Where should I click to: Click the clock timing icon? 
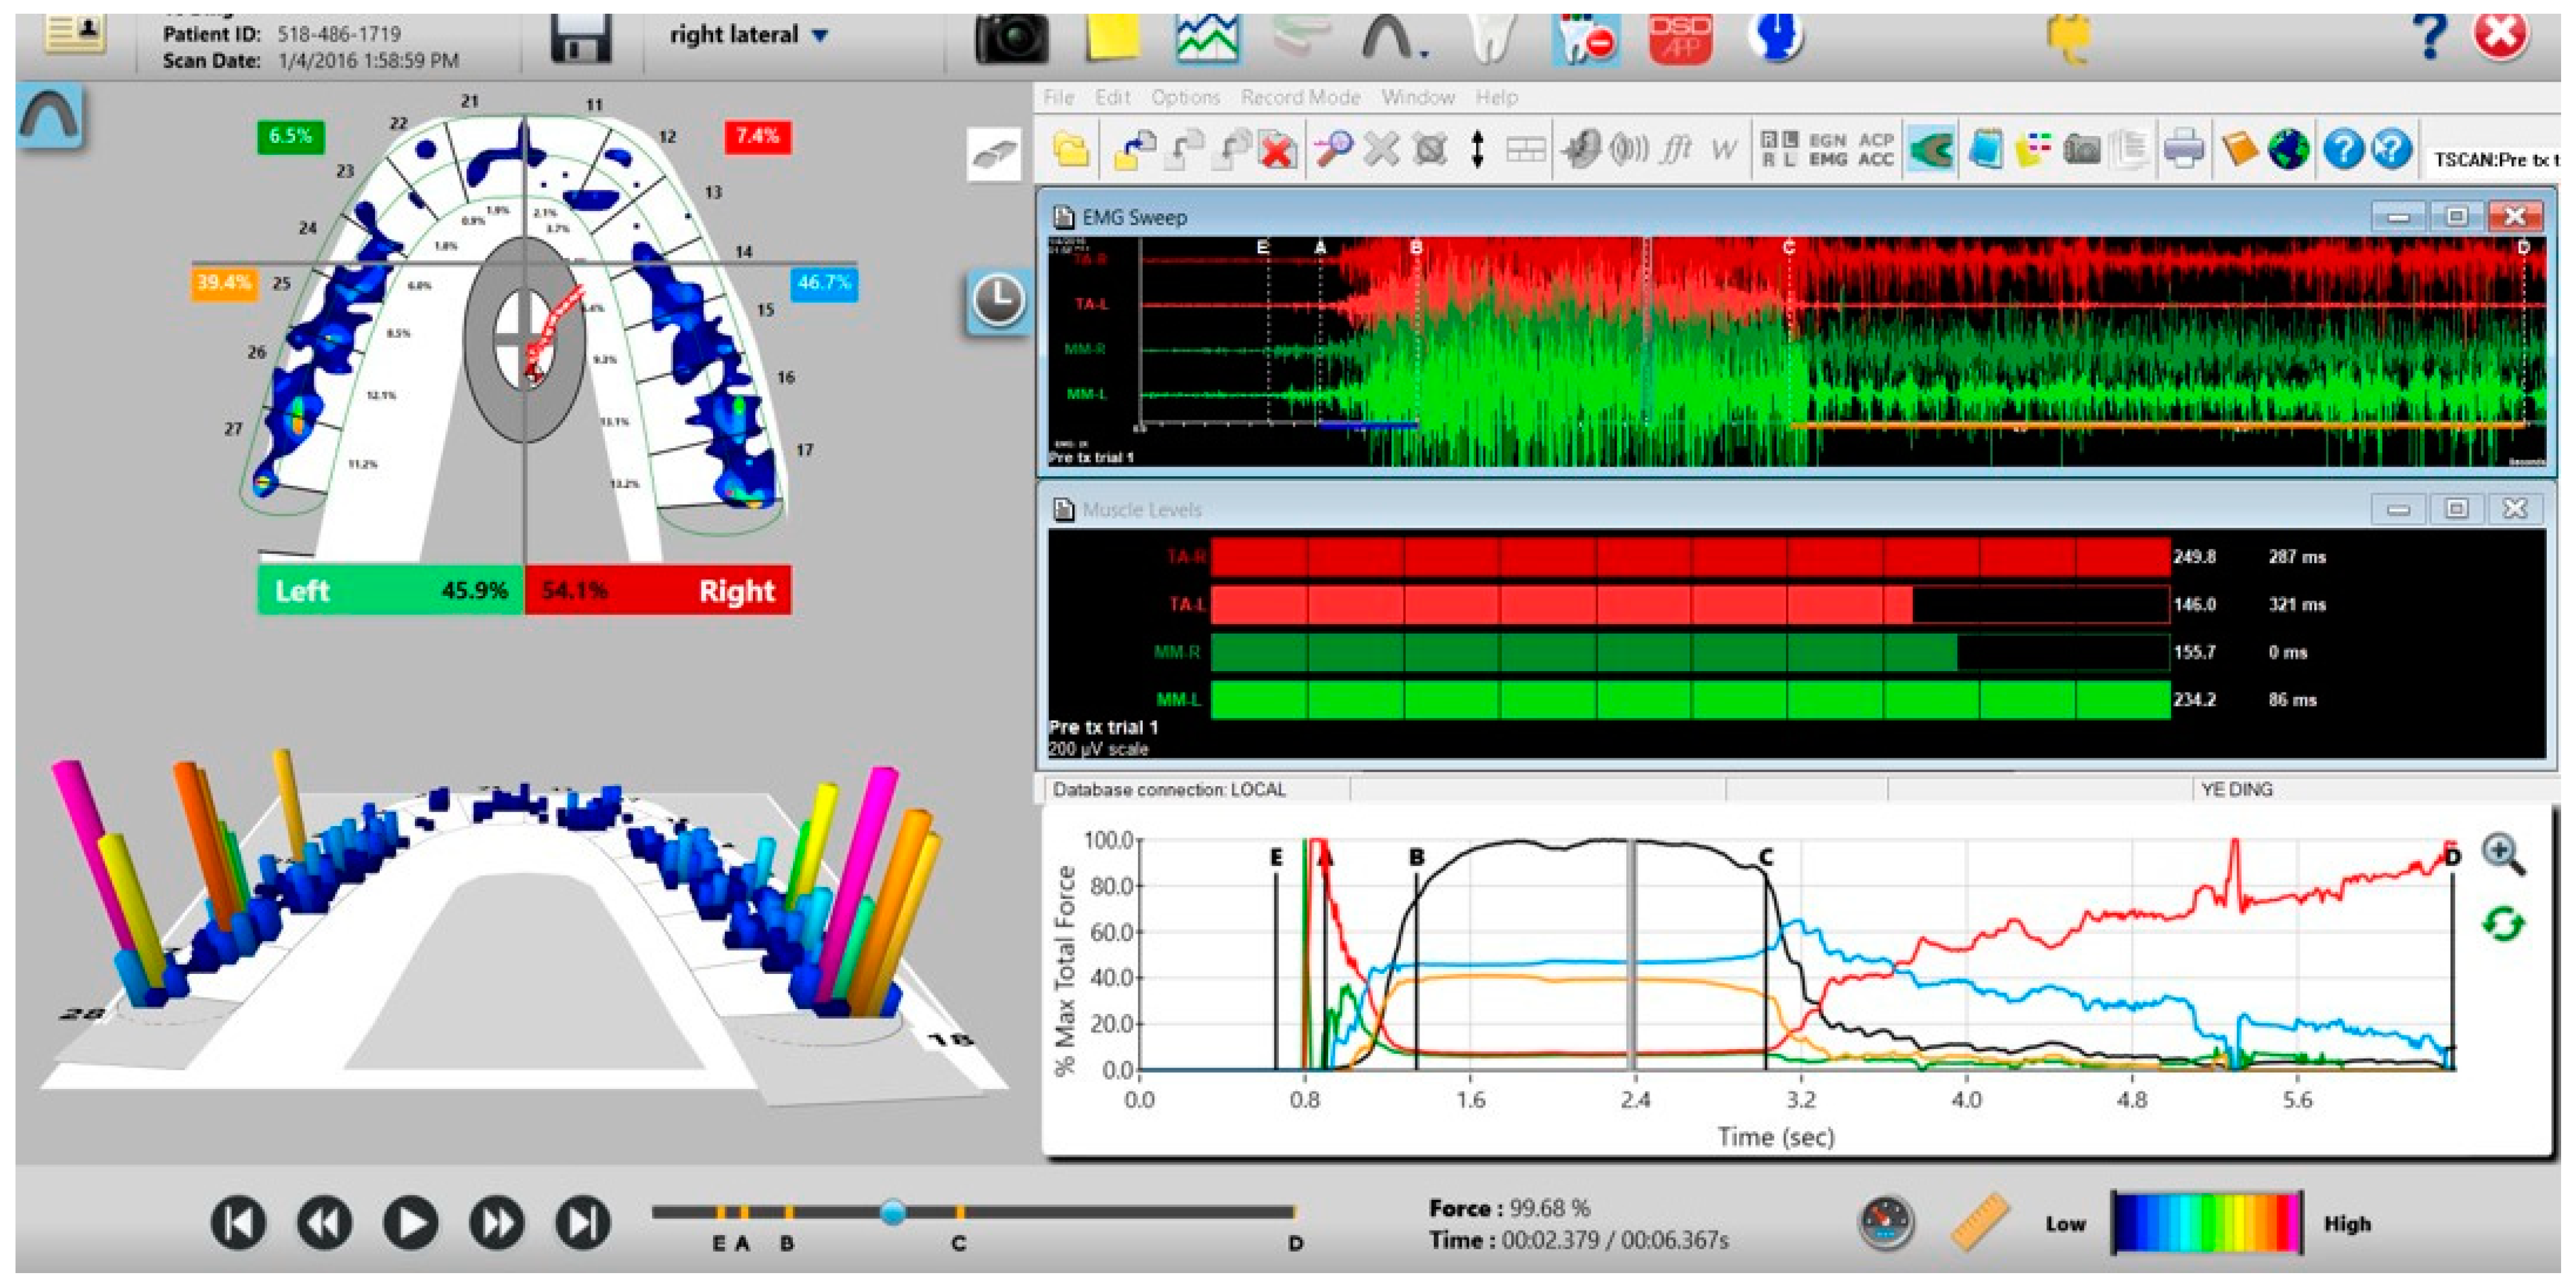coord(998,300)
